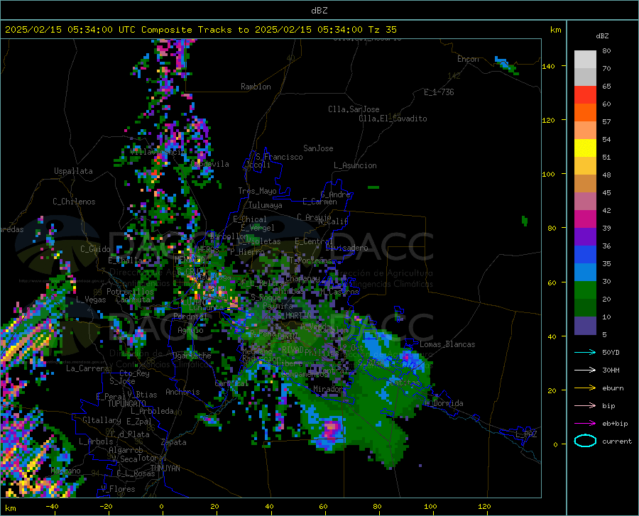Select the yellow eburn arrow symbol
This screenshot has height=516, width=639.
click(x=585, y=388)
